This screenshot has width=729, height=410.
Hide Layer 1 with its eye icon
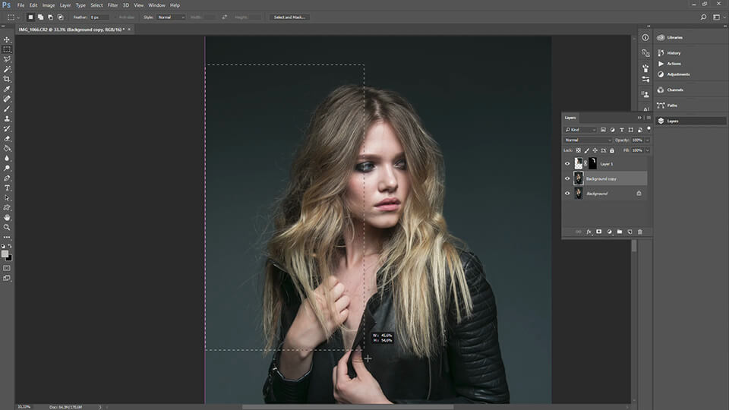(567, 164)
